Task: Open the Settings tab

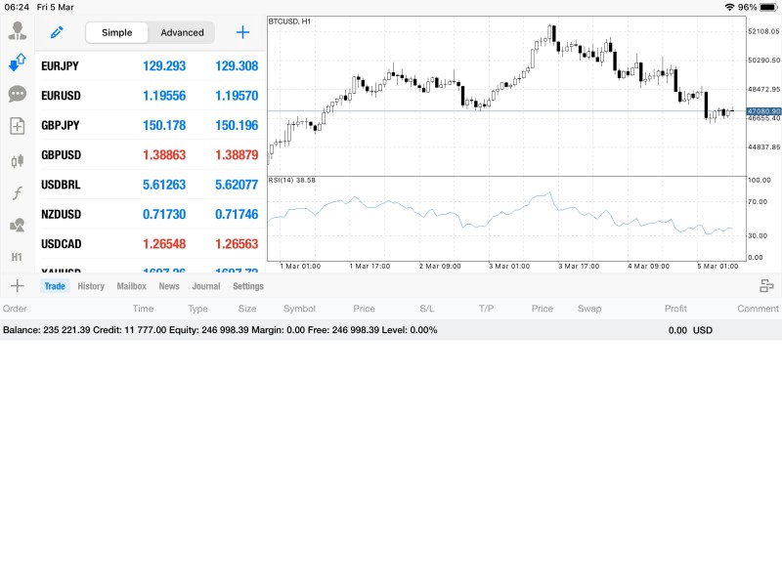Action: click(x=248, y=286)
